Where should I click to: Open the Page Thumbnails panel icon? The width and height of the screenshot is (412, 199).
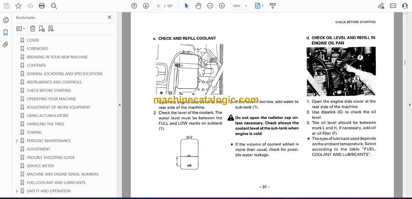point(6,20)
